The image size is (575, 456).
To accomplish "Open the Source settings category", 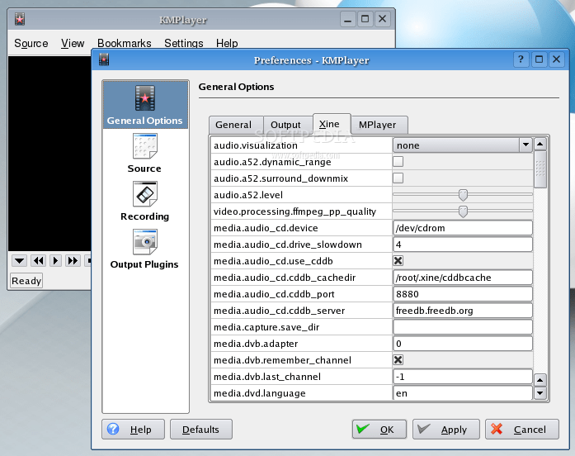I will (144, 153).
